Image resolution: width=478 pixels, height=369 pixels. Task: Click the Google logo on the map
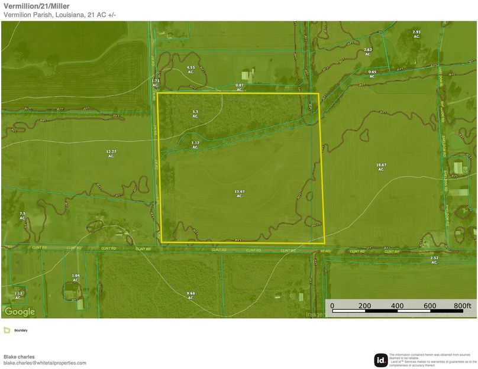pos(19,310)
